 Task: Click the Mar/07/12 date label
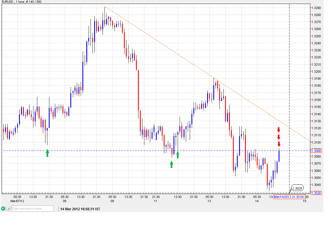pos(17,201)
